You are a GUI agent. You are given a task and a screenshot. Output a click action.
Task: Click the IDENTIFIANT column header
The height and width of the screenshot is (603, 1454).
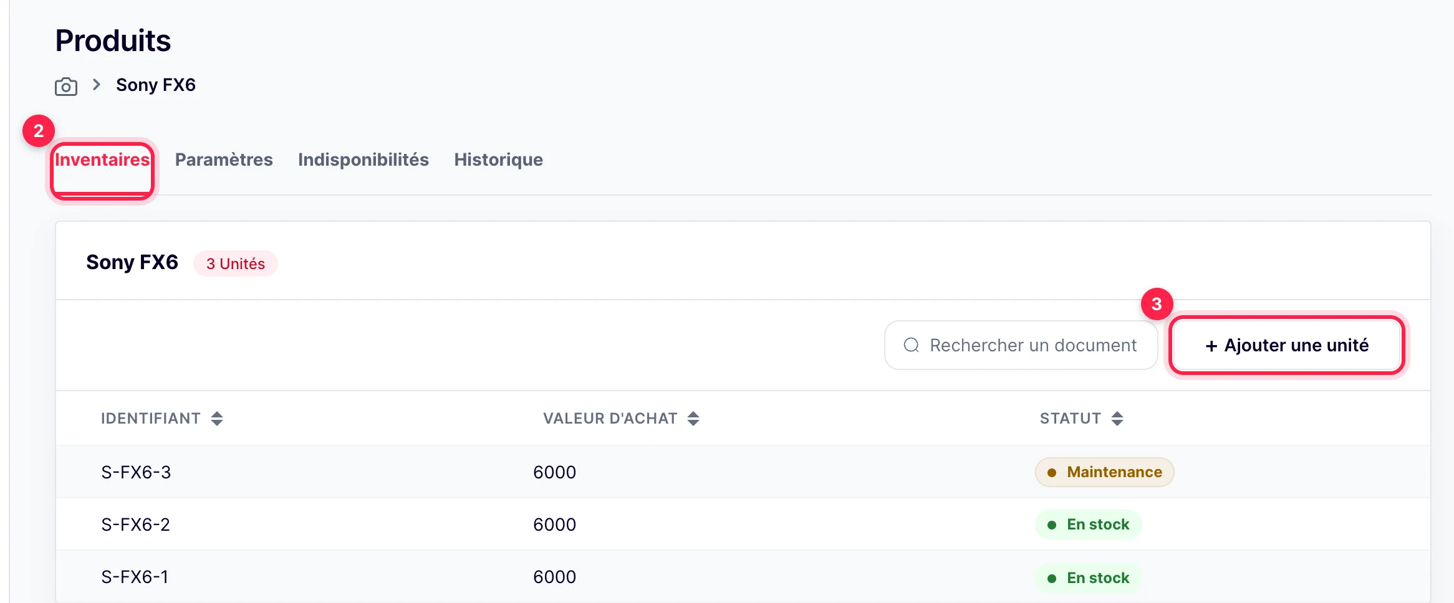pyautogui.click(x=151, y=419)
